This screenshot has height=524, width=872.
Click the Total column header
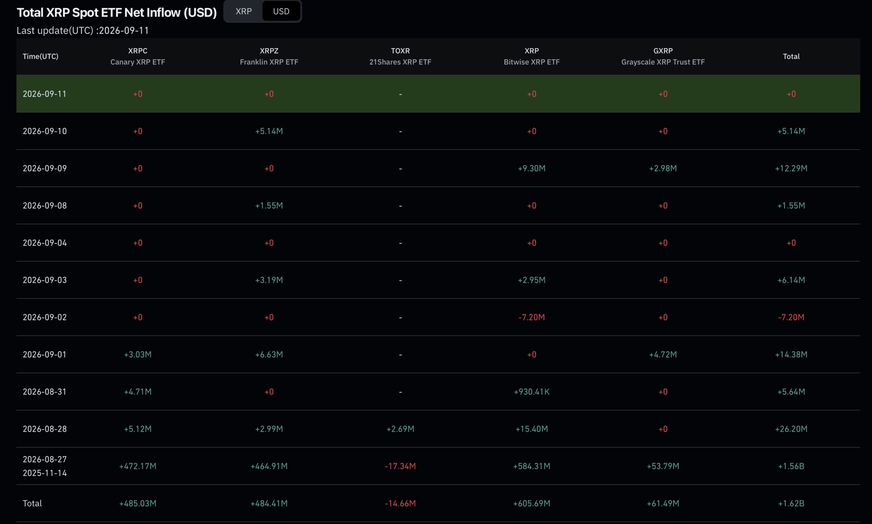coord(791,56)
